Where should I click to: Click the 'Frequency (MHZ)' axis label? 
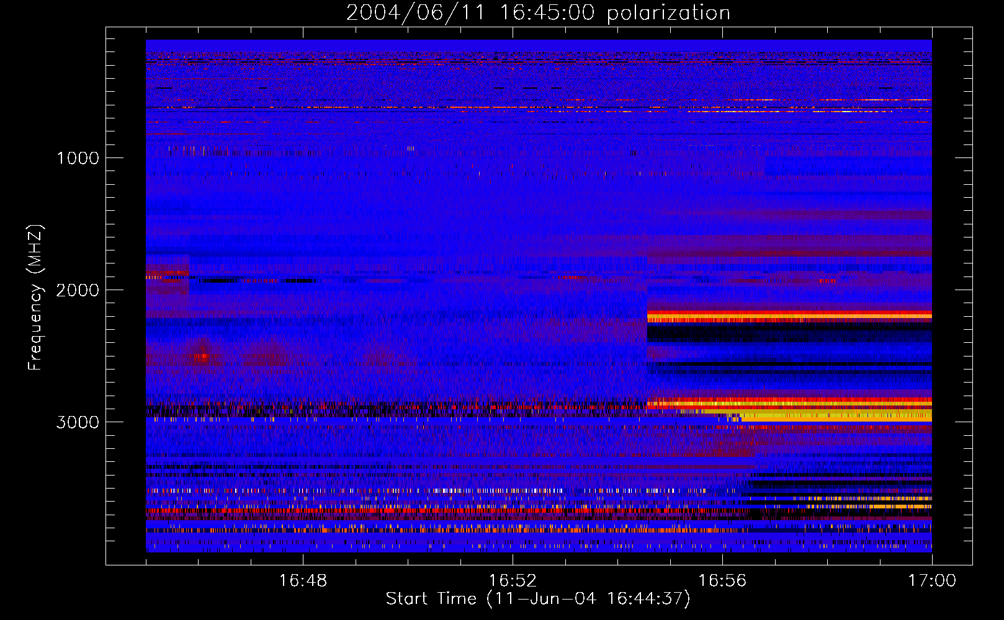point(35,298)
